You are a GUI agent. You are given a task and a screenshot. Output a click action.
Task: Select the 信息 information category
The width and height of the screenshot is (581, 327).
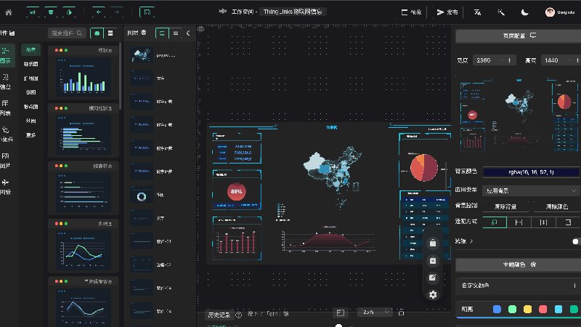tap(6, 82)
